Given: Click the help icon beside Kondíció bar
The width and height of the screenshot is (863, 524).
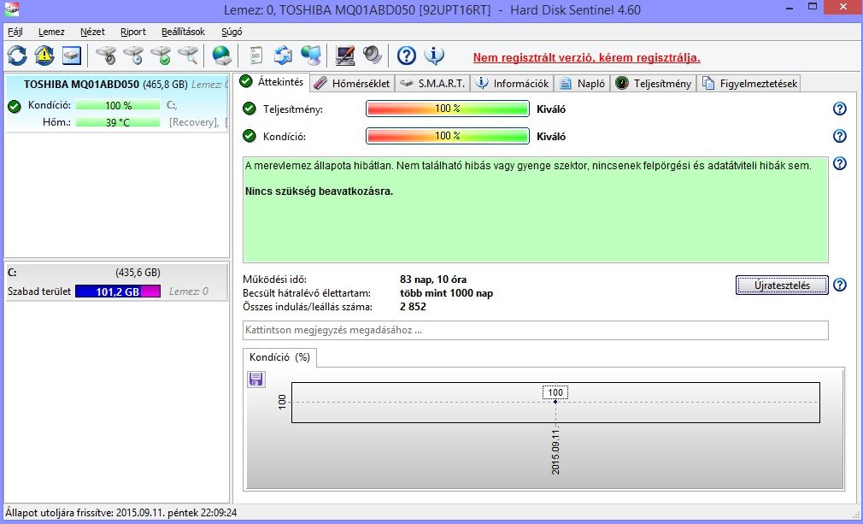Looking at the screenshot, I should pos(839,136).
